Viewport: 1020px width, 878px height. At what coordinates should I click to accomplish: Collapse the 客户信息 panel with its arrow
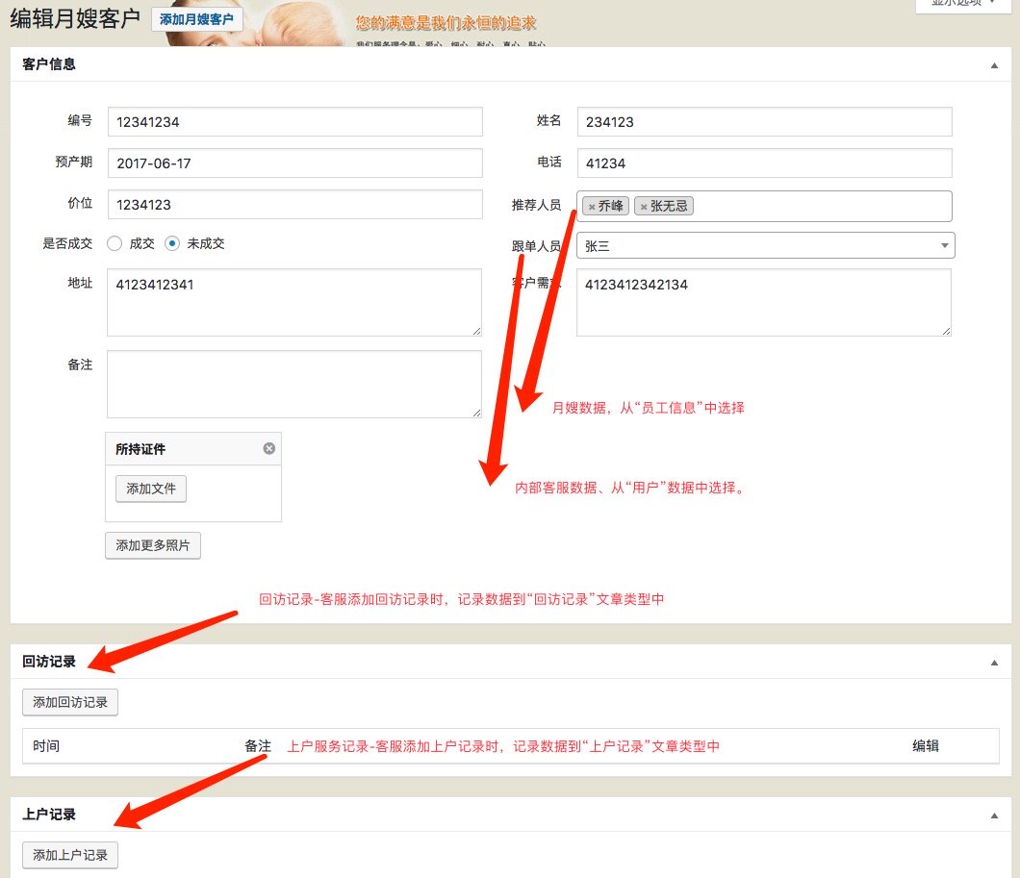[x=994, y=64]
